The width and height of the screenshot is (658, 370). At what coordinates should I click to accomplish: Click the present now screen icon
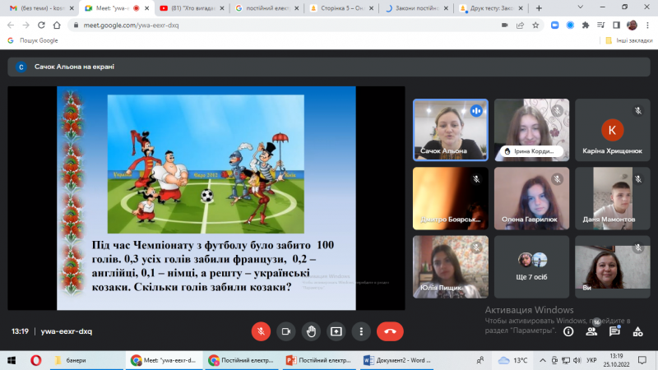point(336,331)
